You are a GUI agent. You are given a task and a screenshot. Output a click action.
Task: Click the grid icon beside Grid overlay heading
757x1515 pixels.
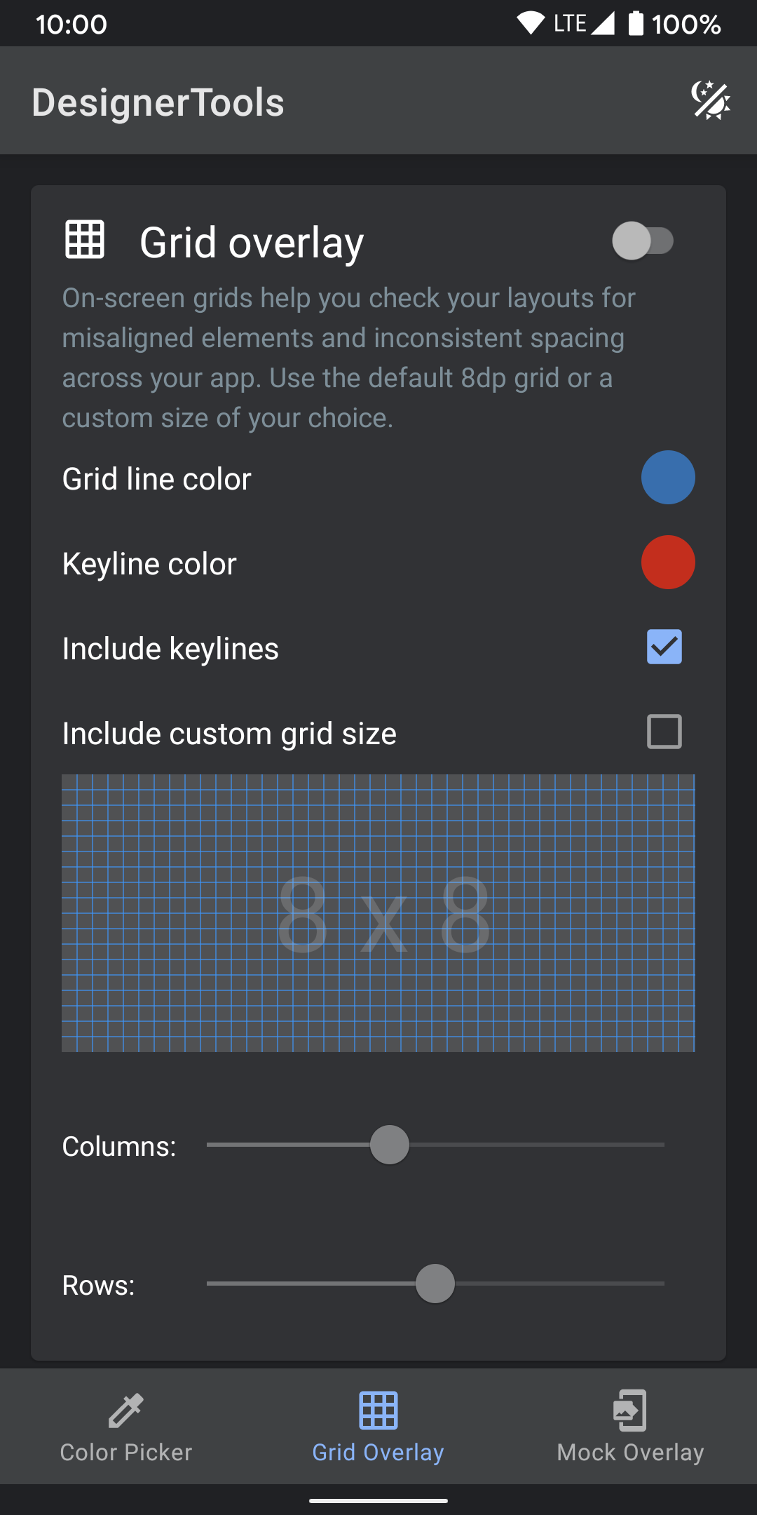pos(85,241)
